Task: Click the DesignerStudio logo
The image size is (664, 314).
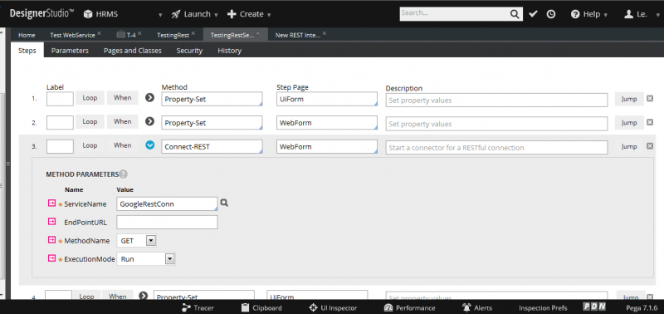Action: coord(42,13)
